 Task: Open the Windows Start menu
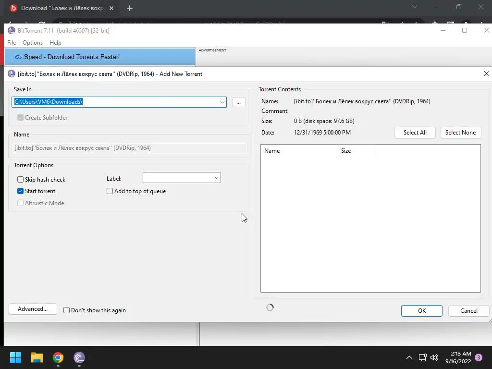[15, 357]
